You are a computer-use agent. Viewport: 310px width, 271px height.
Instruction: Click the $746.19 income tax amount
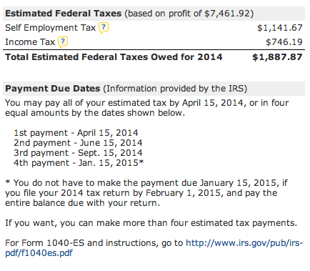tap(284, 42)
